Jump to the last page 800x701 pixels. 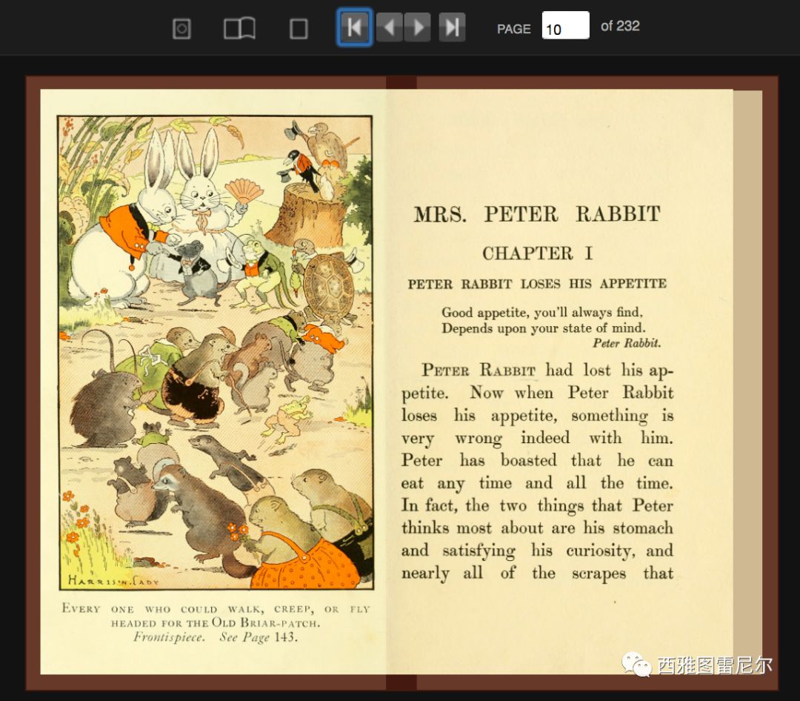point(452,27)
